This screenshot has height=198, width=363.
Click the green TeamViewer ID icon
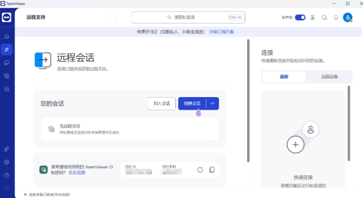tap(44, 170)
